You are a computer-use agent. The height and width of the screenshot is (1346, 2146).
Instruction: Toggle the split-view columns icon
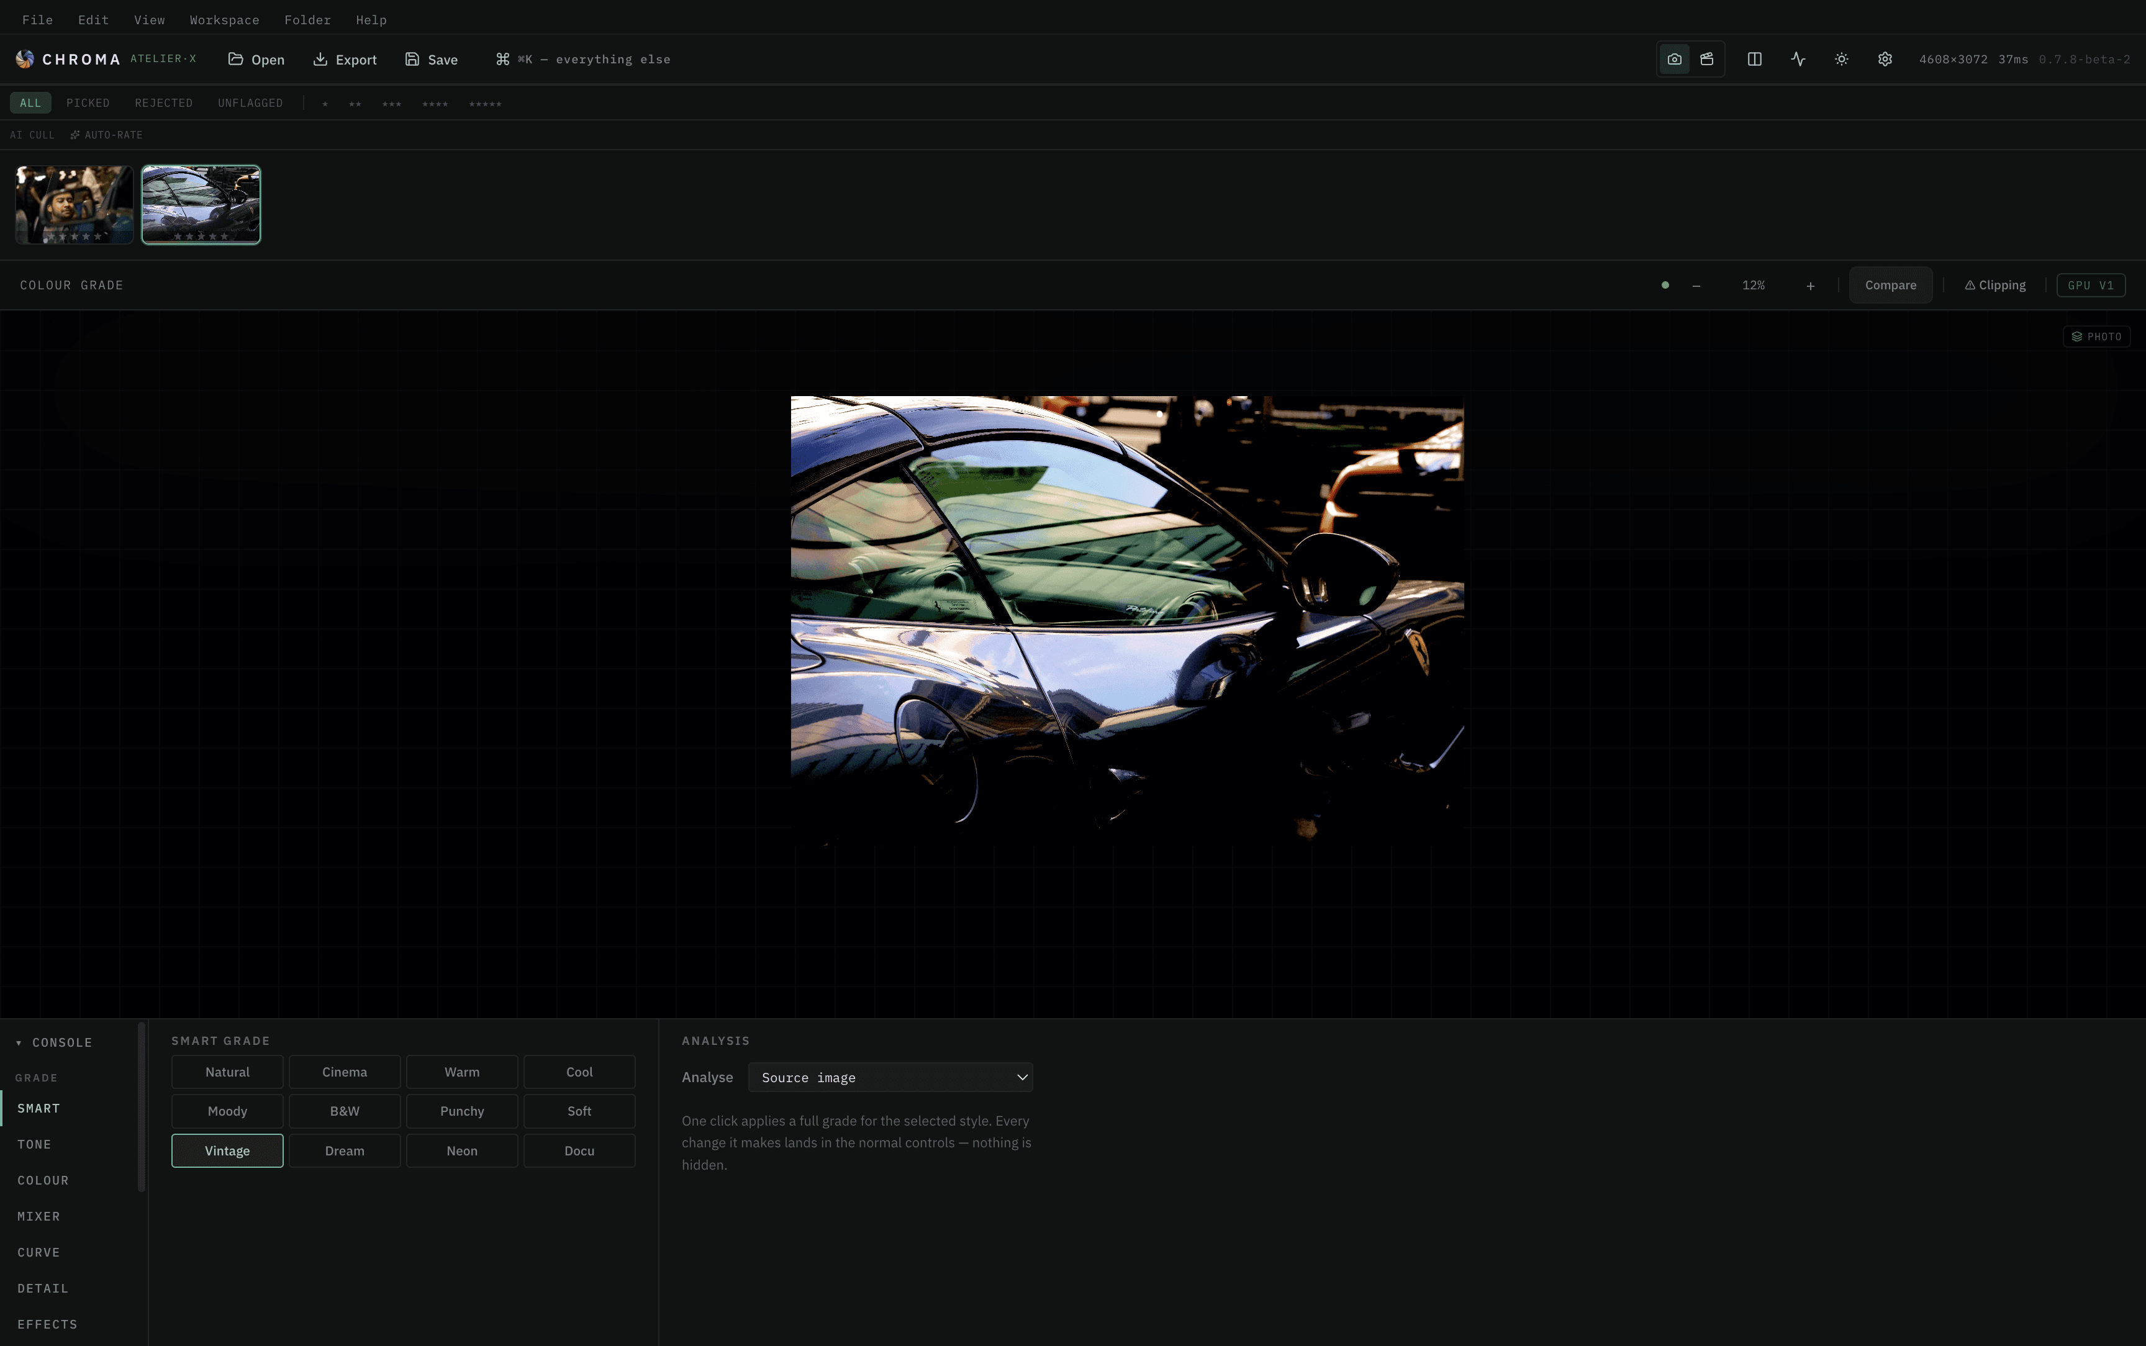tap(1754, 60)
